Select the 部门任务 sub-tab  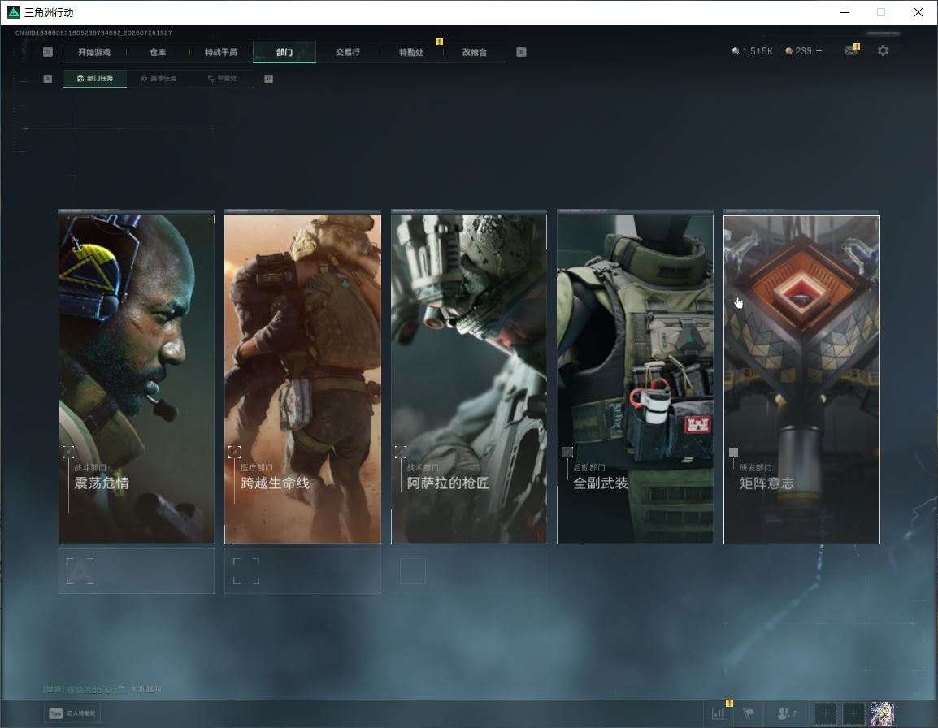click(x=95, y=78)
